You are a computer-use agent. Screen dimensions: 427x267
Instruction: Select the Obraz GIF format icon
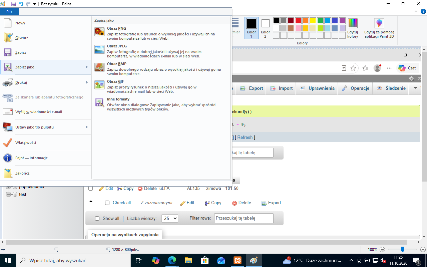[99, 85]
